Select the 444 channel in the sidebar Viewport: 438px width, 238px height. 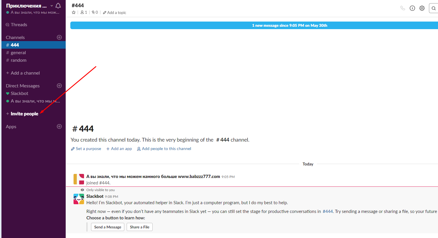click(x=34, y=45)
